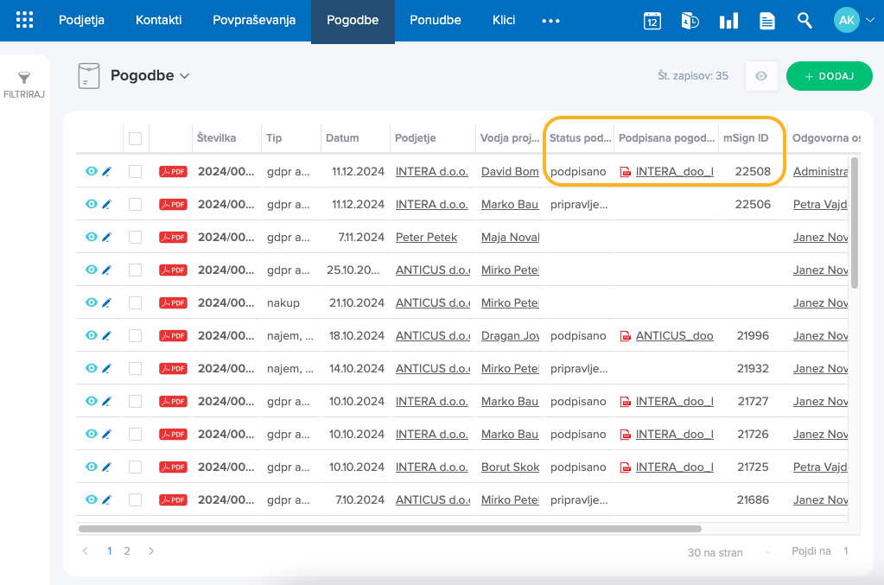Open PDF of first contract row
The width and height of the screenshot is (884, 585).
(173, 172)
